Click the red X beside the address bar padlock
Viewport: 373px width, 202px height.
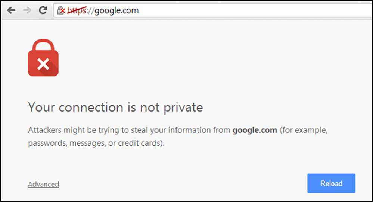pyautogui.click(x=63, y=11)
